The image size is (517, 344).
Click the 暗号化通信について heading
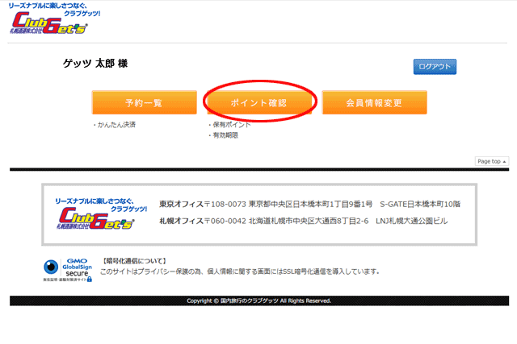pyautogui.click(x=135, y=261)
